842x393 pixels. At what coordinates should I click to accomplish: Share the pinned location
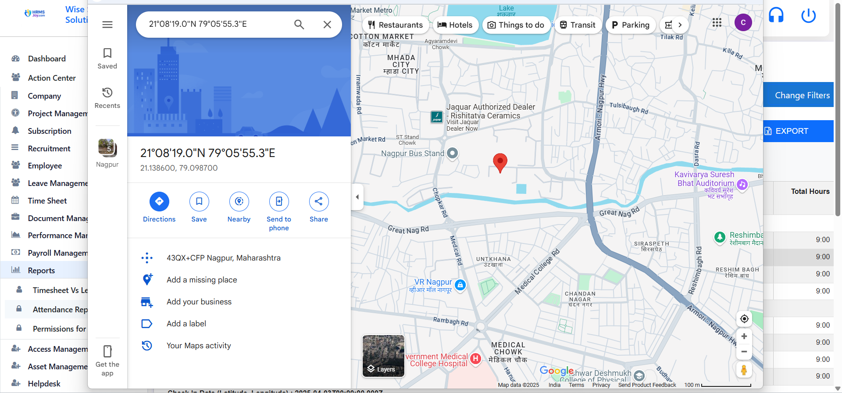coord(319,207)
